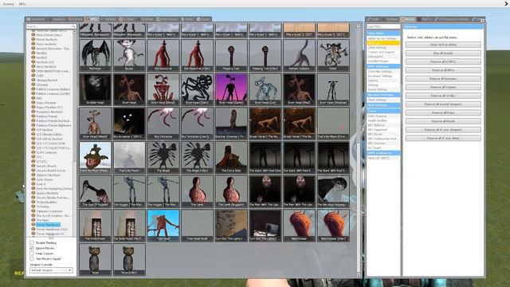The height and width of the screenshot is (287, 510).
Task: Collapse the SNPC Settings category header
Action: pyautogui.click(x=383, y=66)
